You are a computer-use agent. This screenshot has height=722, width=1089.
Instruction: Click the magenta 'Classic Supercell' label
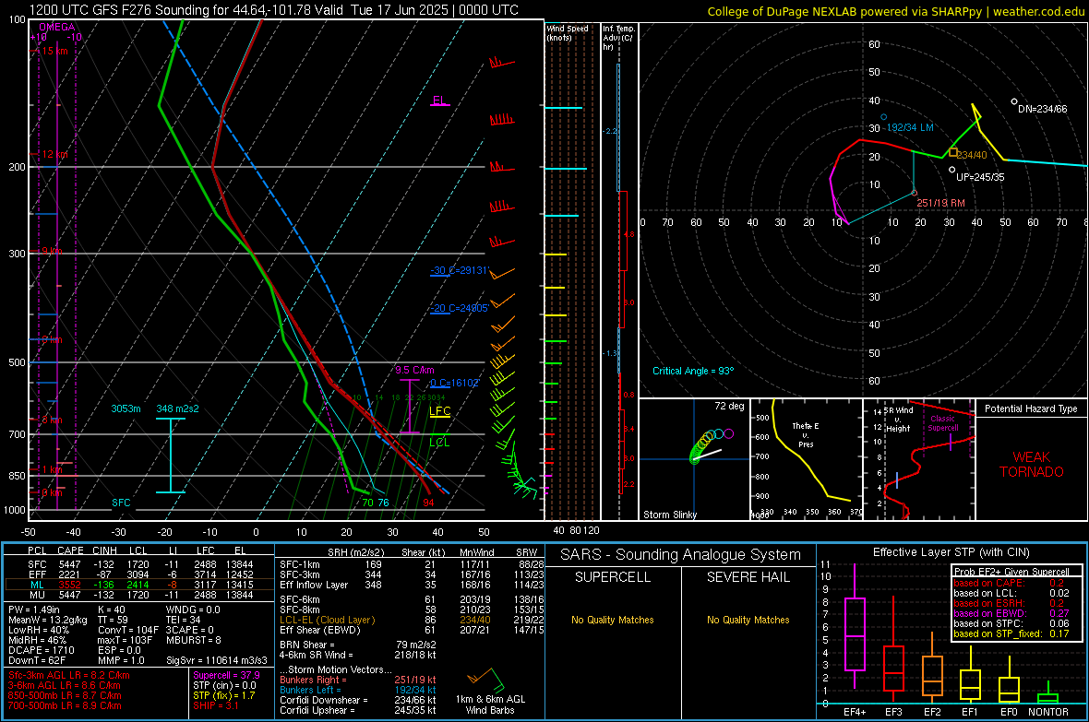pyautogui.click(x=943, y=423)
